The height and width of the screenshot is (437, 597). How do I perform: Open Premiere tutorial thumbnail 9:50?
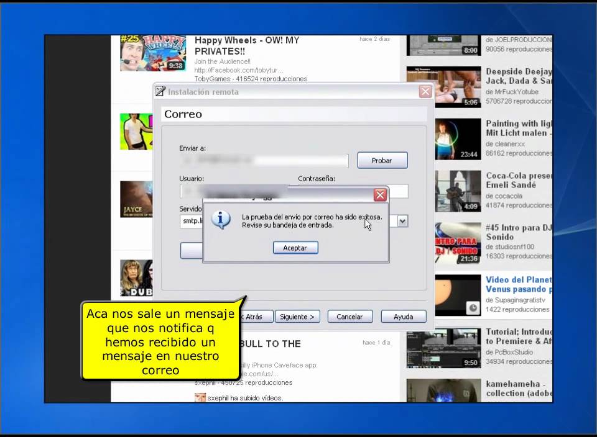click(x=444, y=349)
